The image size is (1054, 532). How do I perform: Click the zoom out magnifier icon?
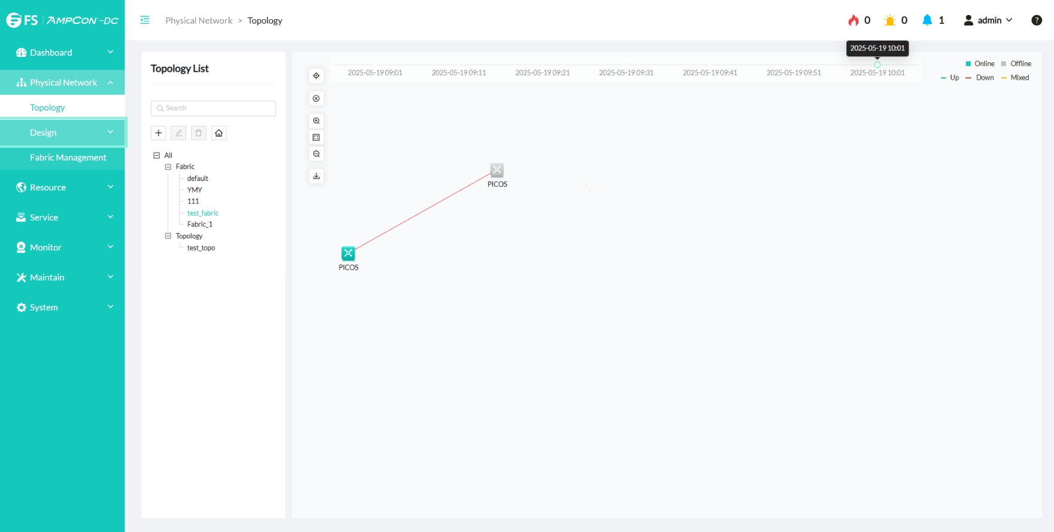coord(316,155)
